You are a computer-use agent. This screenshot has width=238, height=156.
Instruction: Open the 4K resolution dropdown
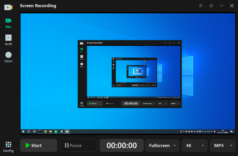203,145
